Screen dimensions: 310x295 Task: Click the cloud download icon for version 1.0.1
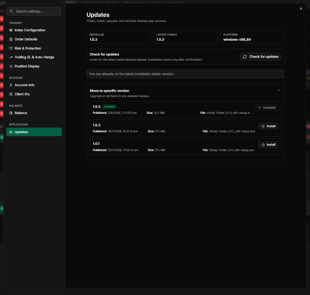[263, 145]
